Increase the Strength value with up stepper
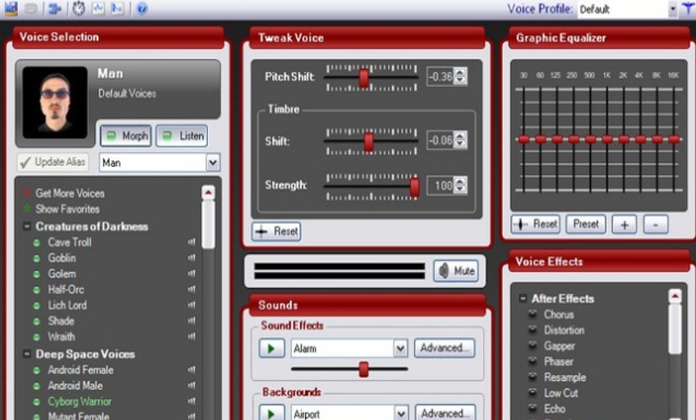The image size is (696, 420). point(460,181)
